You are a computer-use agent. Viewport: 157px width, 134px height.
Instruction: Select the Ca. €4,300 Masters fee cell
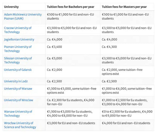pos(127,49)
